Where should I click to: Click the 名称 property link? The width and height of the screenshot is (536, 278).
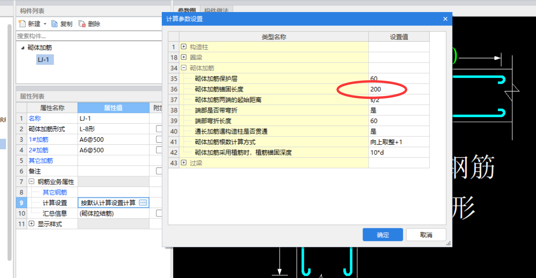[35, 118]
